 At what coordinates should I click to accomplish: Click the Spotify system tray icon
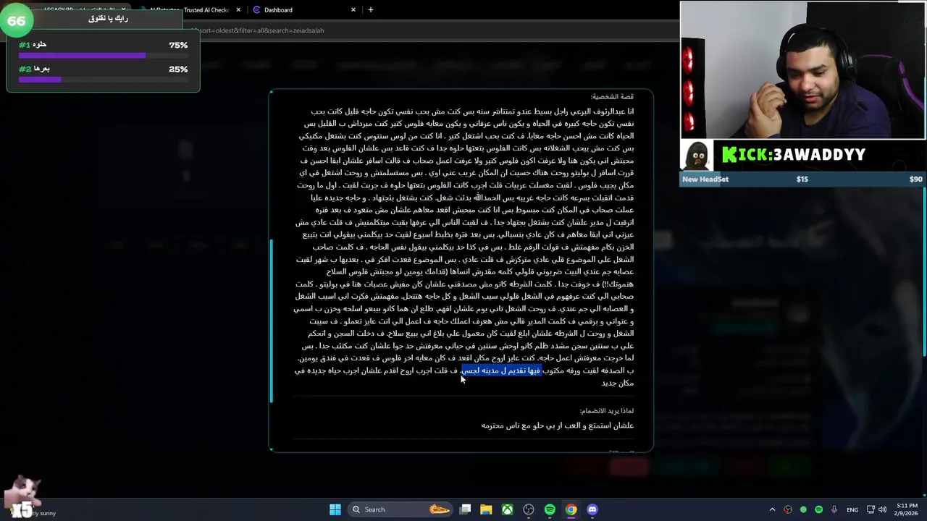[x=819, y=509]
